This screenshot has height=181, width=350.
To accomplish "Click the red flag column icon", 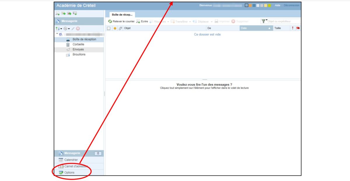I will click(298, 28).
